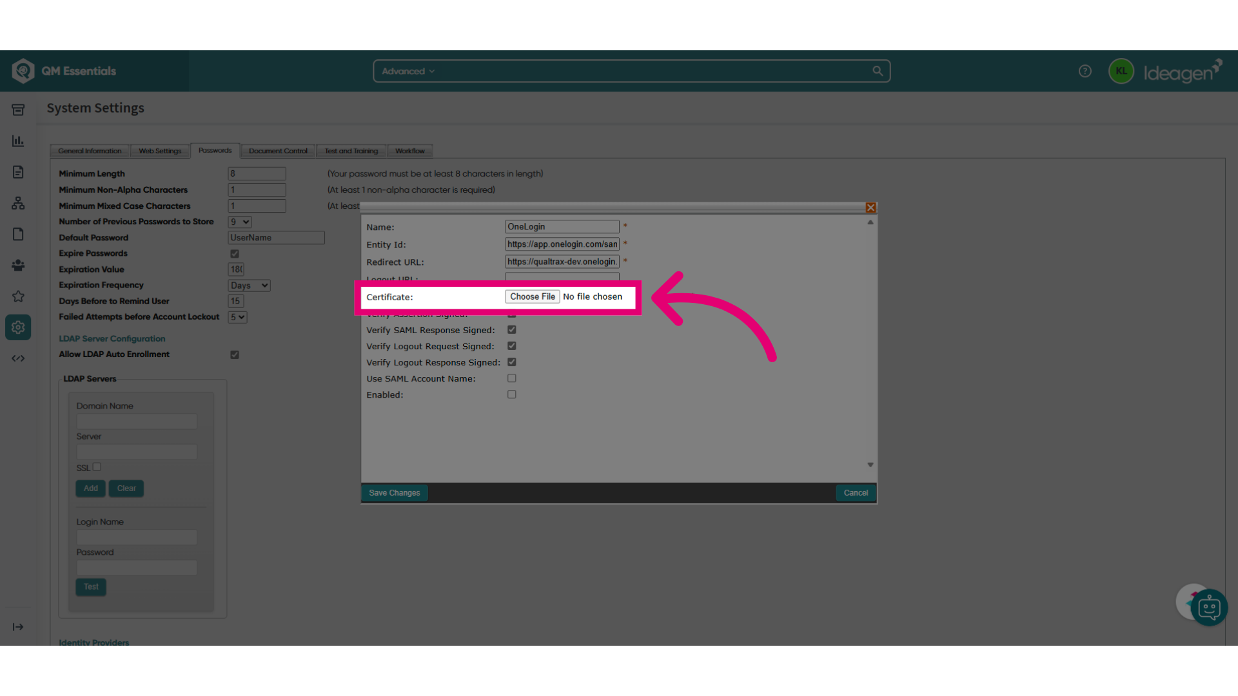
Task: Click the Cancel button in dialog
Action: click(x=856, y=493)
